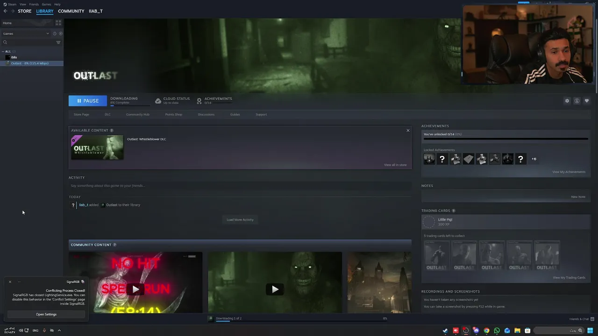Open the Cloud Status icon
598x336 pixels.
click(158, 101)
